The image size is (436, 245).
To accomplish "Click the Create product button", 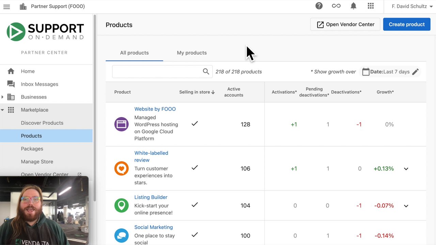I will 406,24.
